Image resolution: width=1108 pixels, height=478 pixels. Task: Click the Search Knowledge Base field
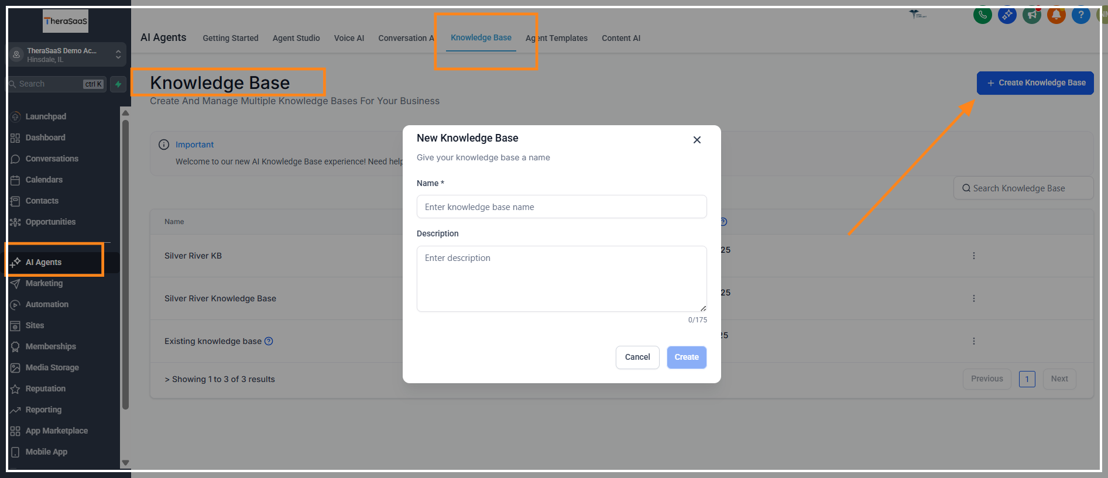pyautogui.click(x=1024, y=188)
